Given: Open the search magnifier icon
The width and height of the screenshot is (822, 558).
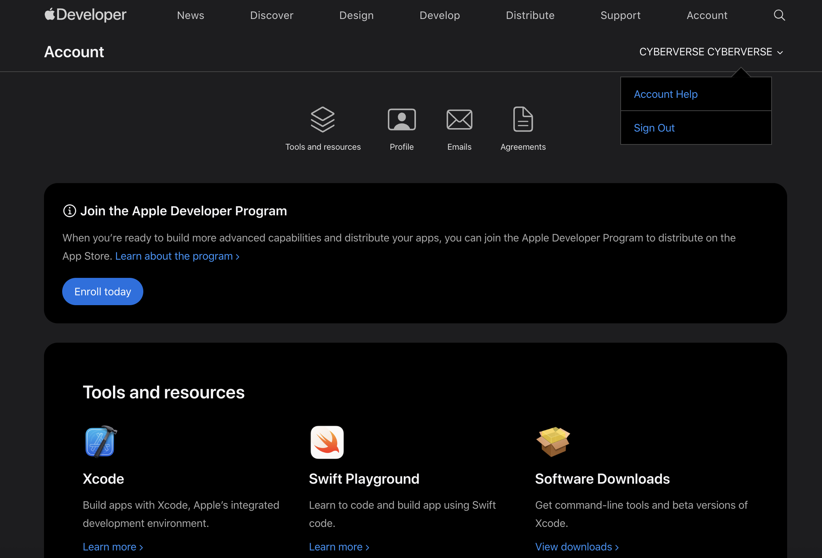Looking at the screenshot, I should coord(779,15).
